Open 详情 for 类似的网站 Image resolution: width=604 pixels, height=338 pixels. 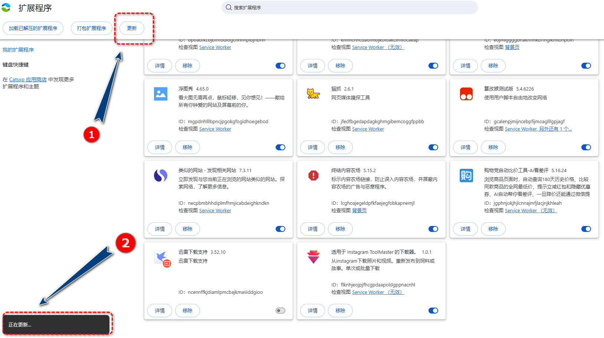tap(160, 229)
